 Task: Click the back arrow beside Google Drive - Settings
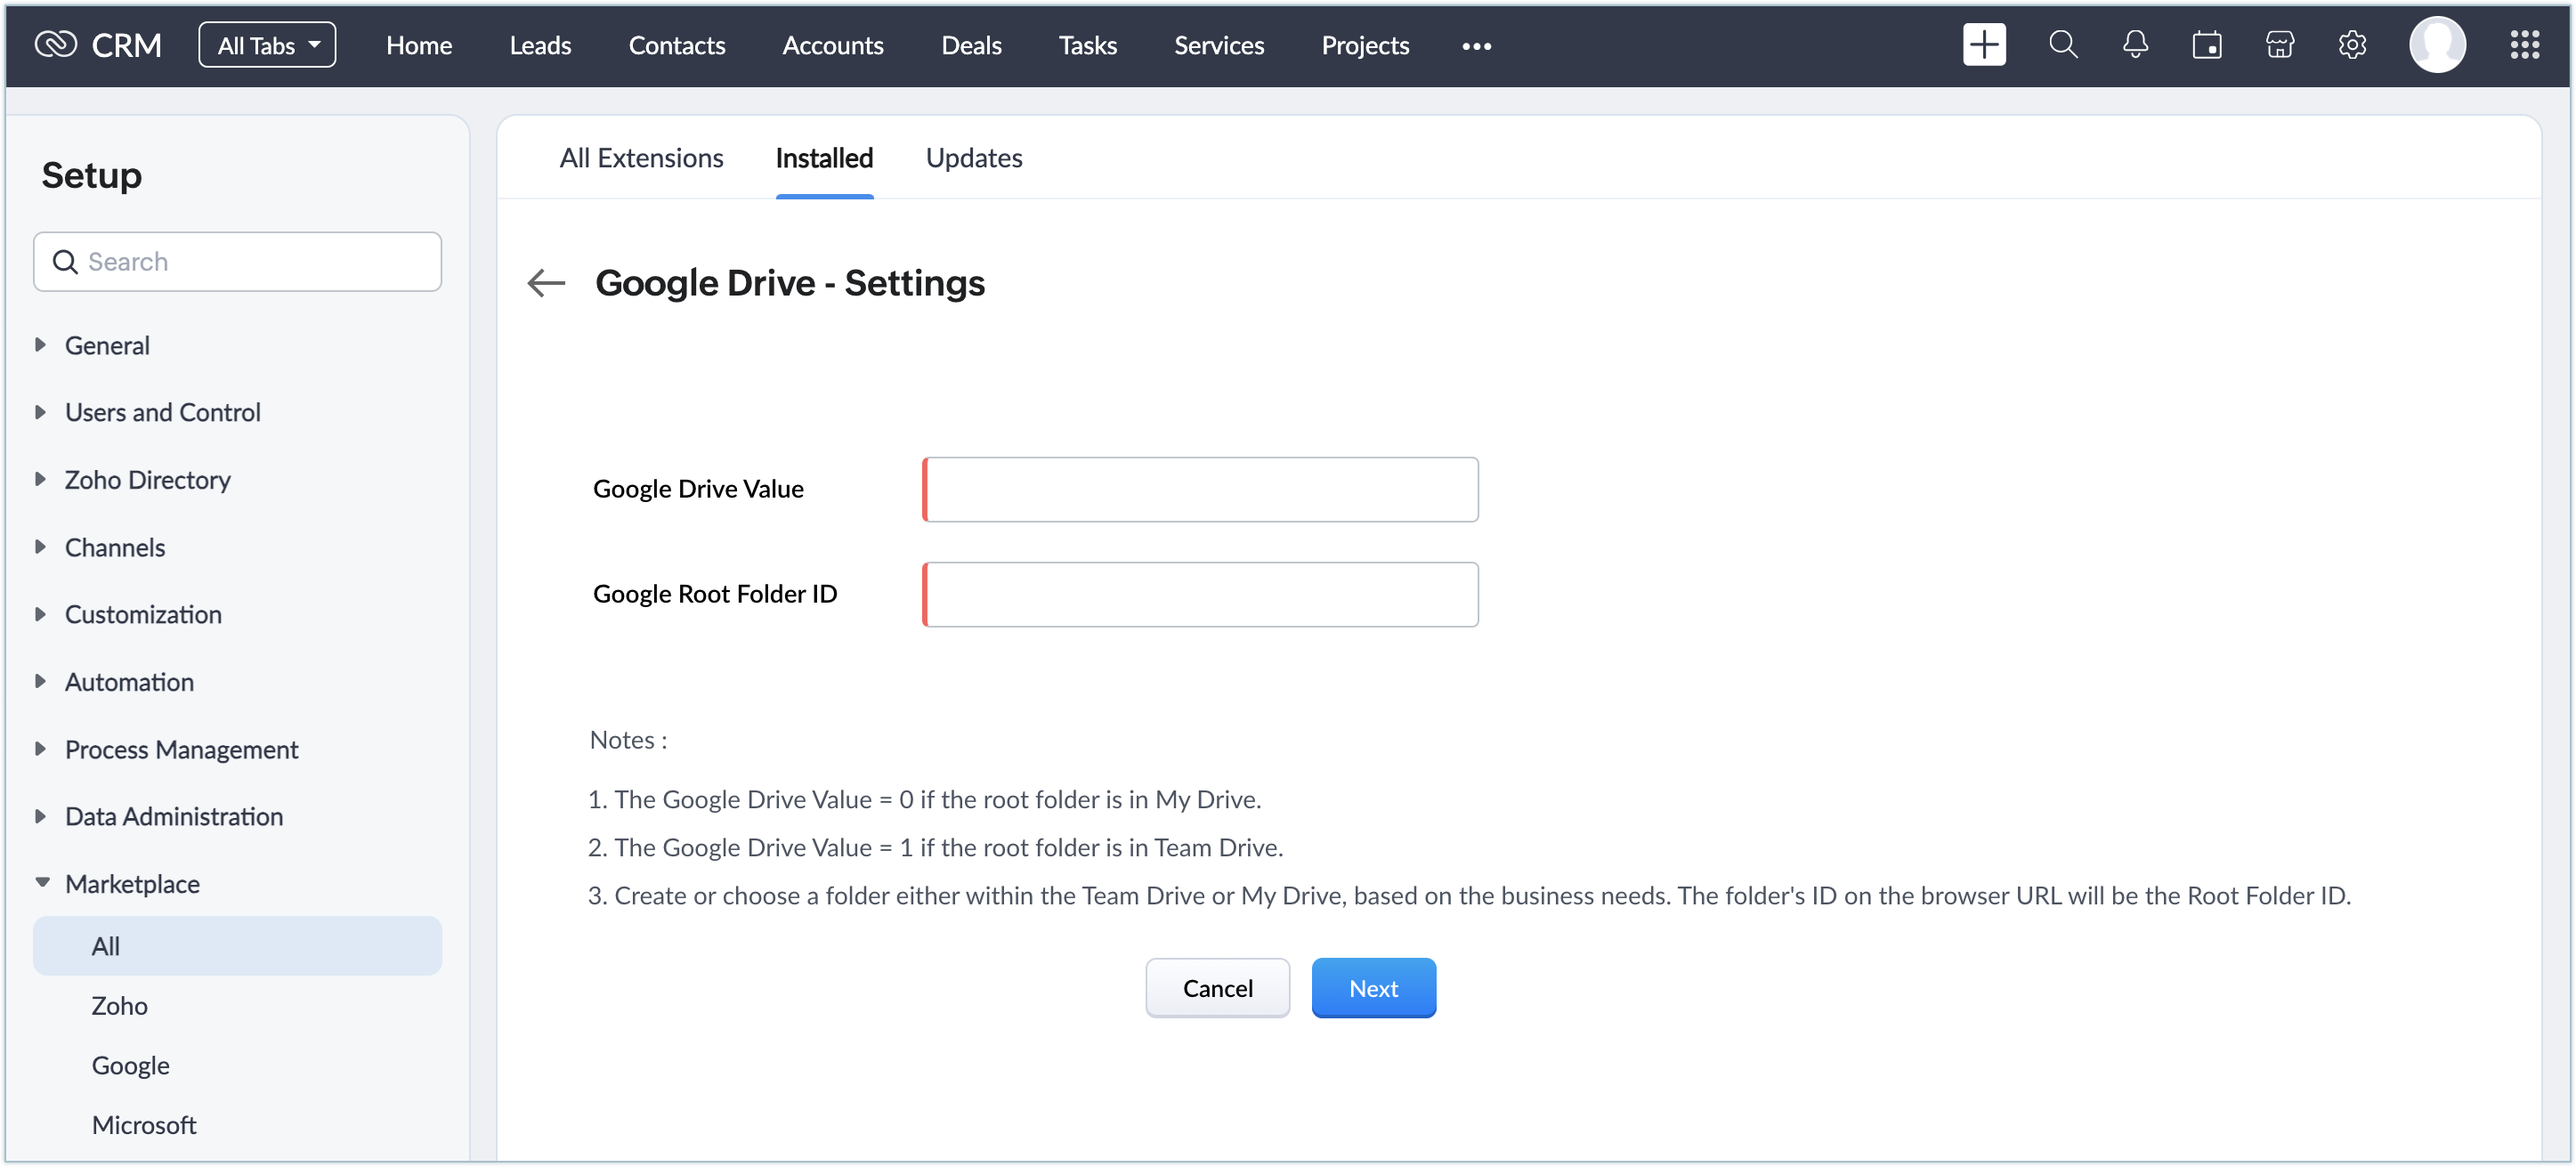(546, 283)
